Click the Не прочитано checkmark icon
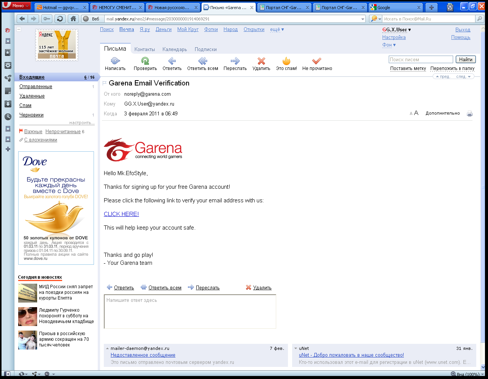Image resolution: width=488 pixels, height=379 pixels. point(317,61)
